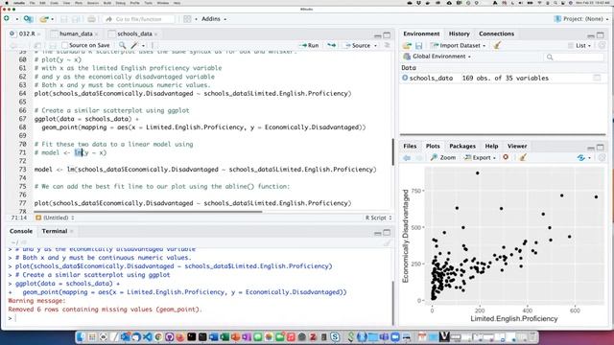Show document outline icon in editor
614x345 pixels.
(x=387, y=45)
